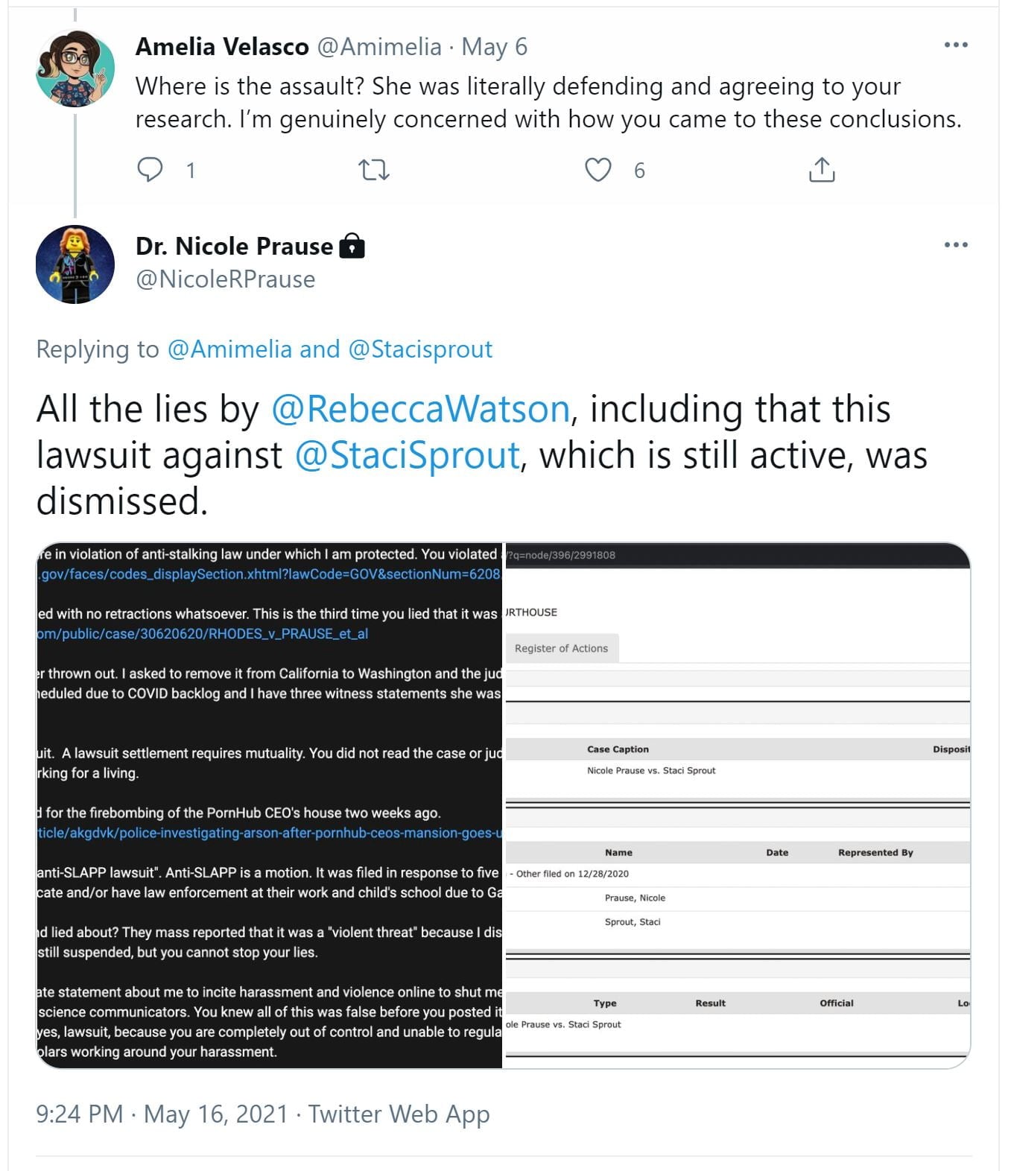Open the left dark-text screenshot image
Screen dimensions: 1011x1171
(x=270, y=805)
